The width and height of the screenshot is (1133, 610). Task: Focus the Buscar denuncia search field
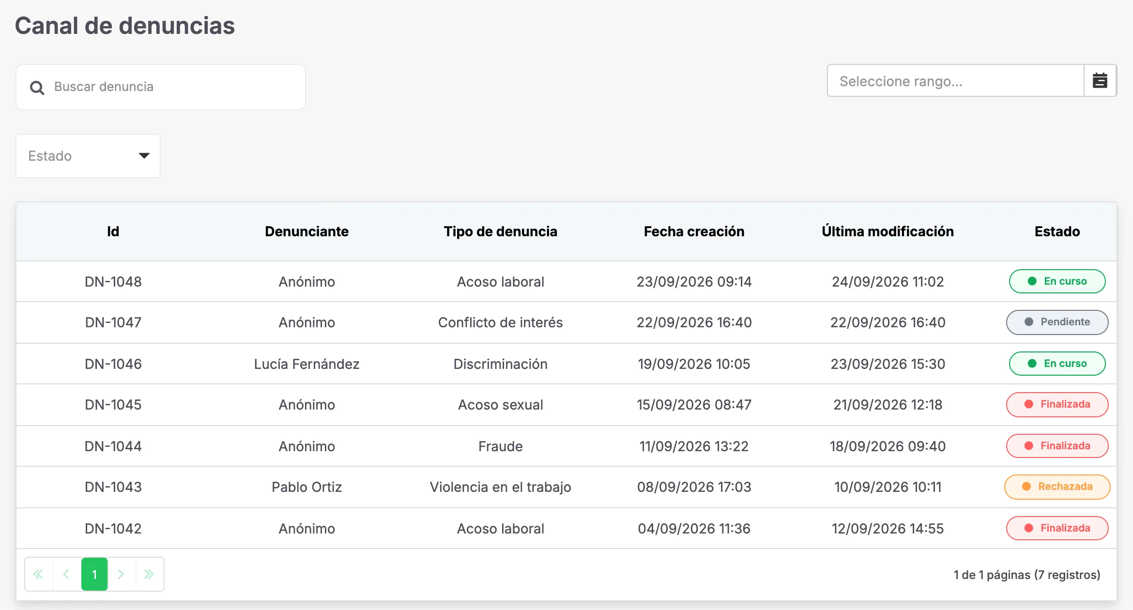click(161, 87)
